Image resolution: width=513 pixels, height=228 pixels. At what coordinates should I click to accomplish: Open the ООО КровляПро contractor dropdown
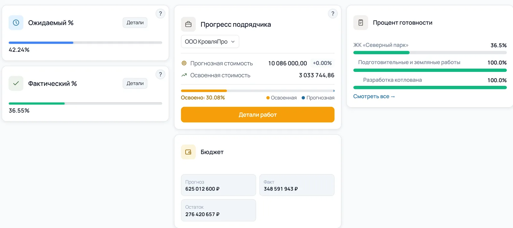click(210, 41)
